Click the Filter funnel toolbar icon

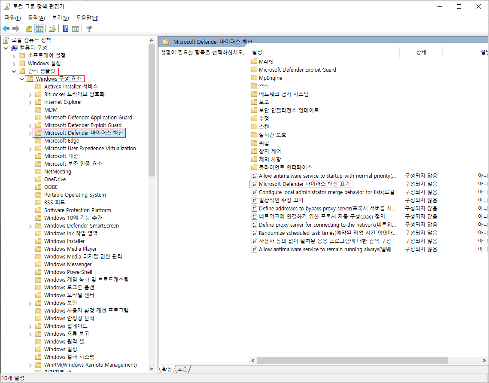[x=89, y=29]
